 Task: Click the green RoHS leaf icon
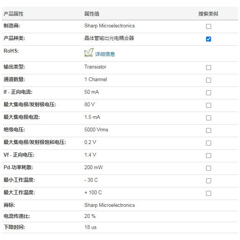[89, 53]
